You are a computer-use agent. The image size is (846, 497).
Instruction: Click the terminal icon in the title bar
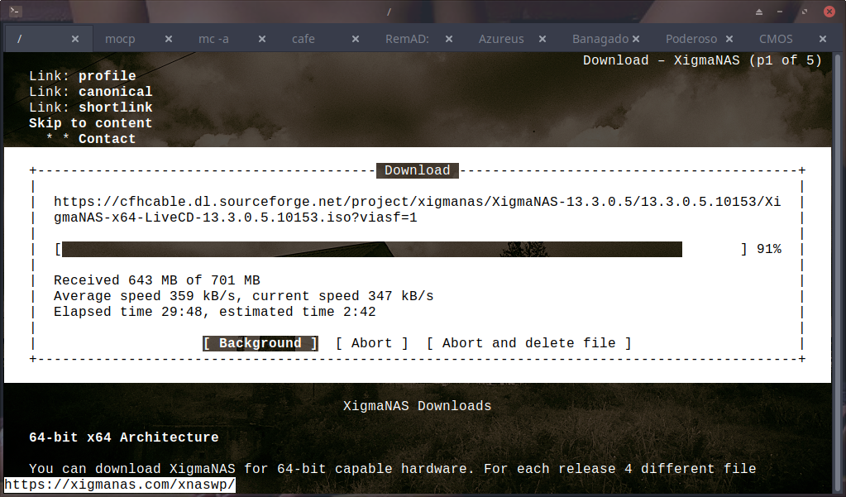click(16, 11)
